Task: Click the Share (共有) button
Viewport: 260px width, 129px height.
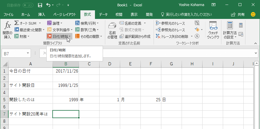Action: click(x=238, y=14)
